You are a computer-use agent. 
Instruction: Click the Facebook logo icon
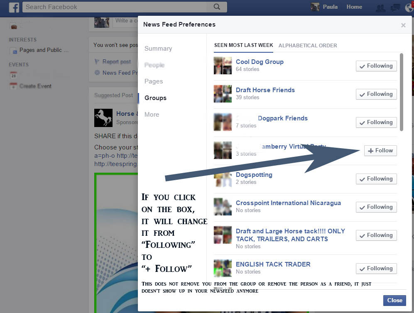(x=14, y=7)
